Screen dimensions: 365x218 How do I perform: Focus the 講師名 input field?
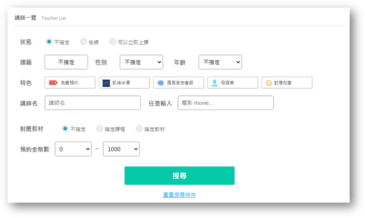[93, 103]
